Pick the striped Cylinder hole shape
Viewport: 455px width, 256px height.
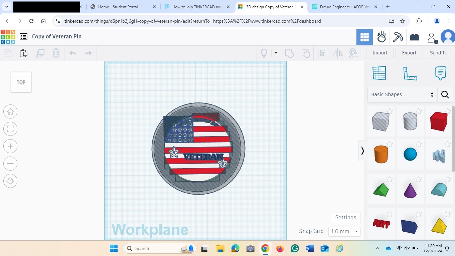[x=410, y=121]
